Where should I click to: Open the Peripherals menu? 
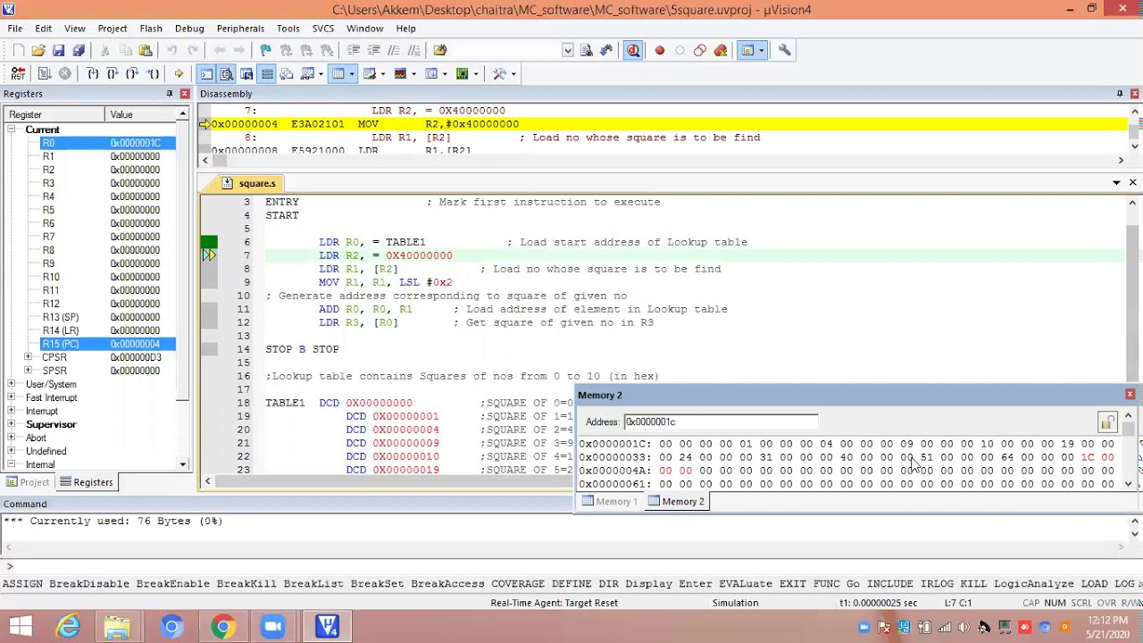pyautogui.click(x=240, y=29)
